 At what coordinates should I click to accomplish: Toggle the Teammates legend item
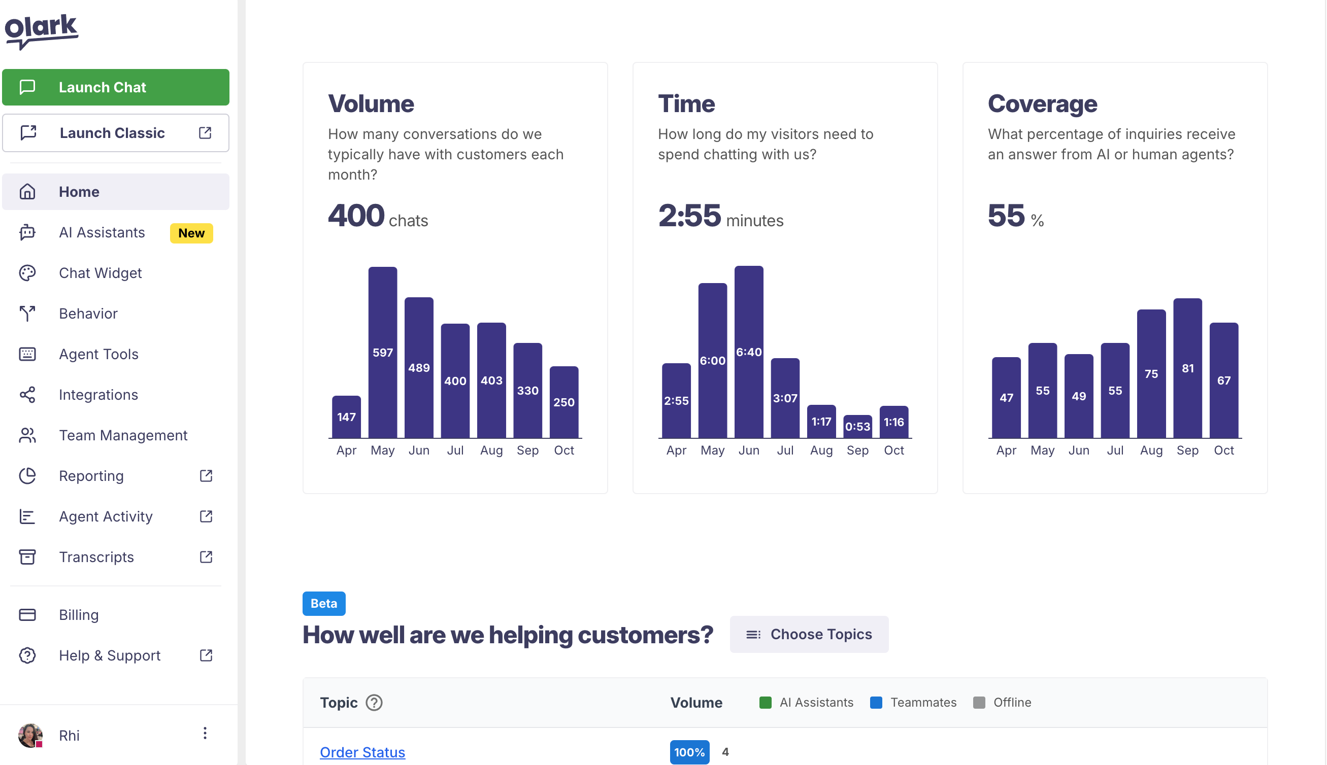point(923,703)
